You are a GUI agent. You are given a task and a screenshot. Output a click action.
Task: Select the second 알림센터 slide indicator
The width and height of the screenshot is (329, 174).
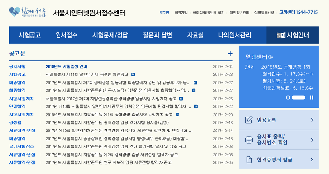pyautogui.click(x=299, y=97)
